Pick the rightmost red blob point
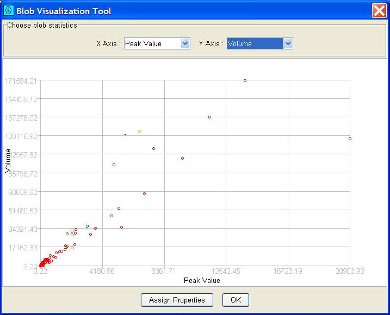The width and height of the screenshot is (390, 315). [x=350, y=138]
